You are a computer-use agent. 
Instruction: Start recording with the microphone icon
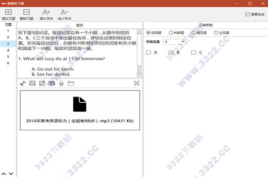(x=61, y=83)
